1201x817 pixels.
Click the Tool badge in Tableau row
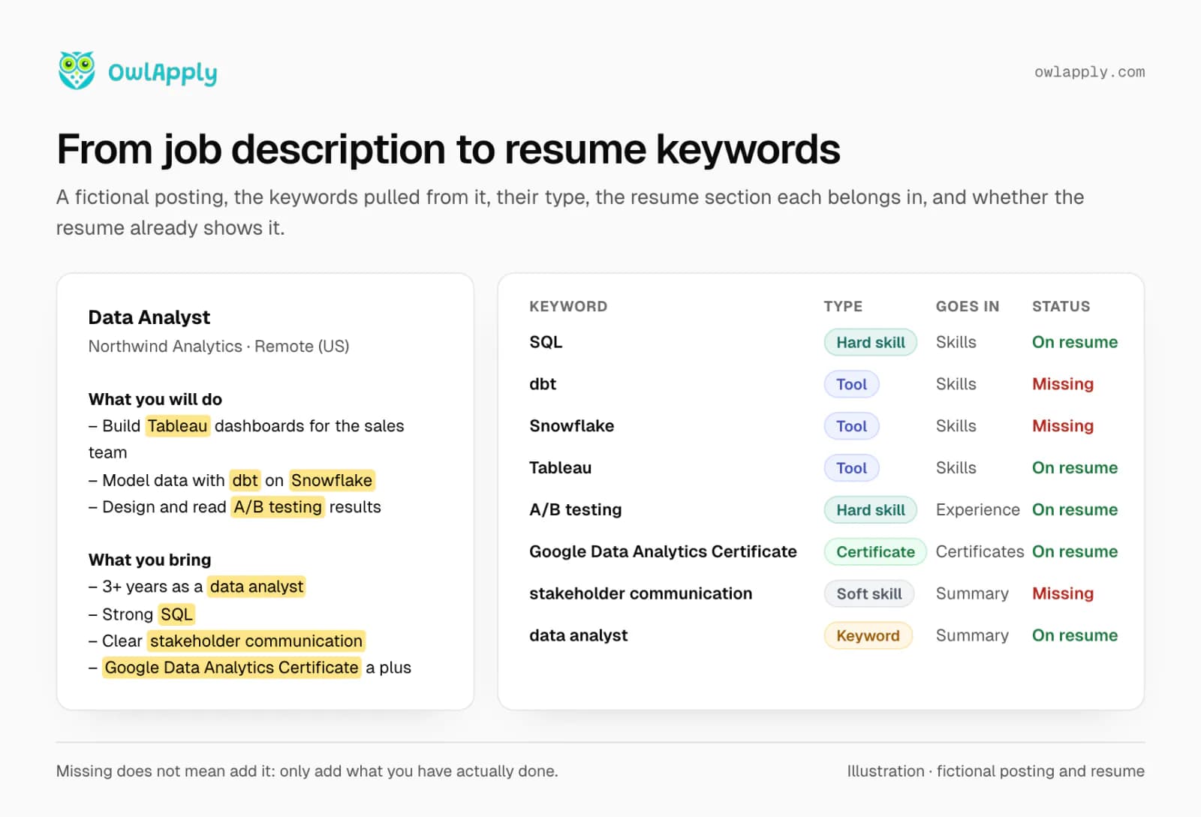852,468
